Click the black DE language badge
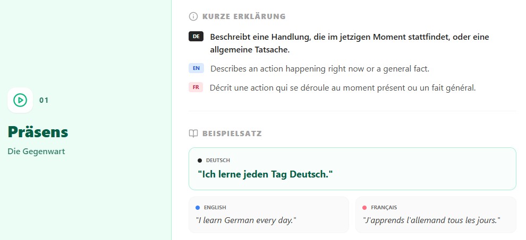 (196, 37)
